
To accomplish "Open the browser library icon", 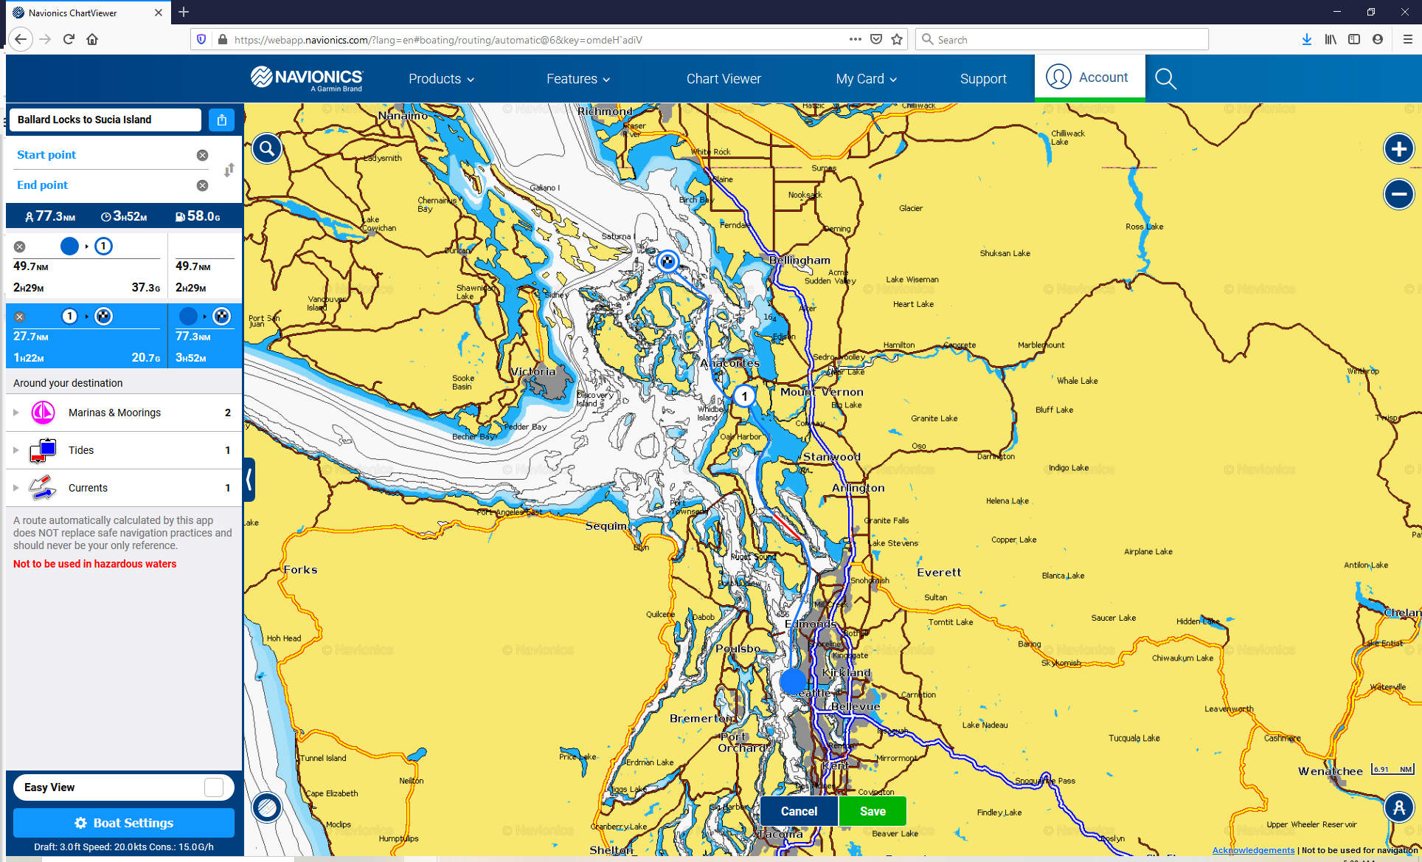I will (x=1331, y=39).
